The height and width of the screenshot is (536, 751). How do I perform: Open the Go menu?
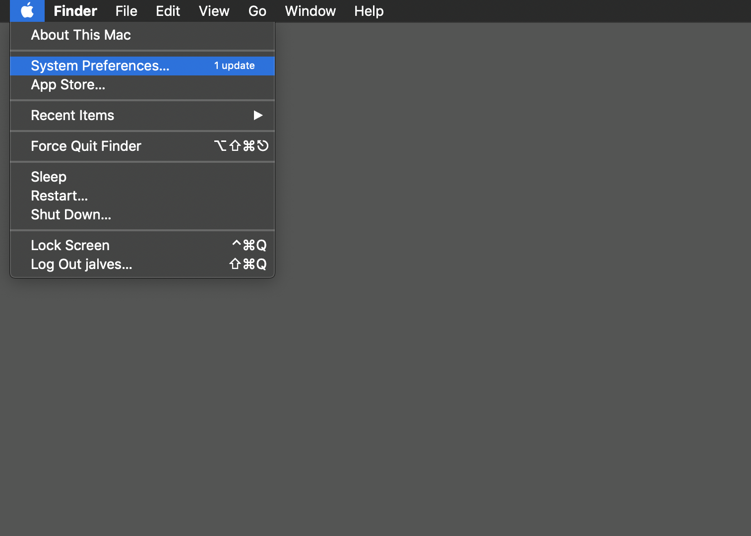257,11
